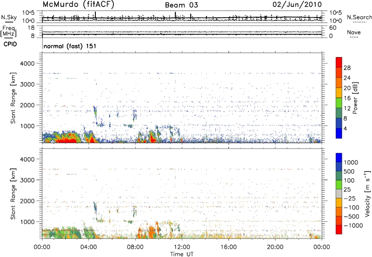
Task: Click the '28' tick on the power colorbar
Action: coord(347,68)
